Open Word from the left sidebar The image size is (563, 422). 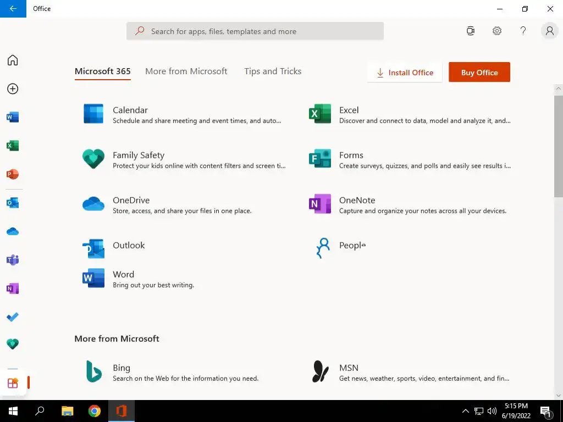click(x=13, y=117)
